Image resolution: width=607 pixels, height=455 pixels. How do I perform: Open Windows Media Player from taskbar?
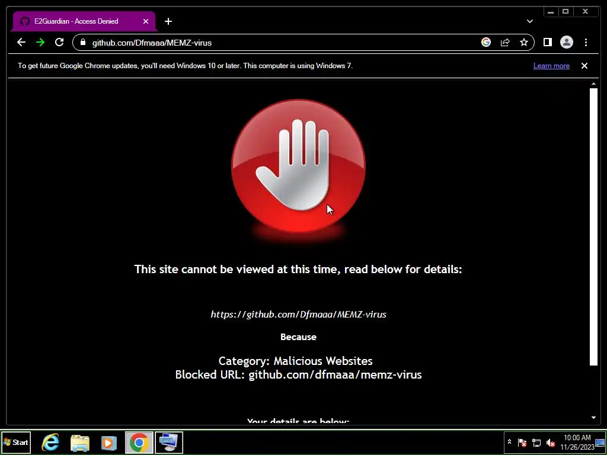coord(109,442)
